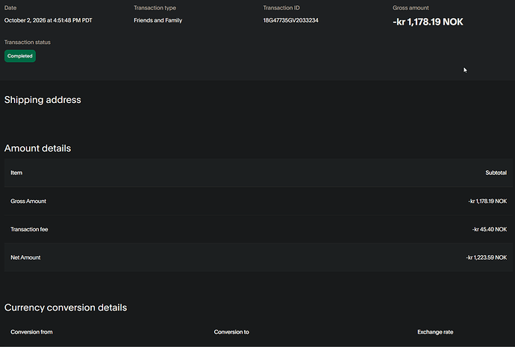Click the Subtotal column header
515x347 pixels.
[496, 172]
